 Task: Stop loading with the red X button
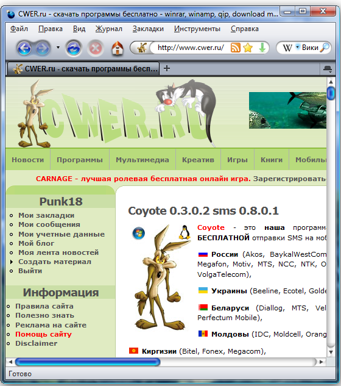(x=96, y=48)
